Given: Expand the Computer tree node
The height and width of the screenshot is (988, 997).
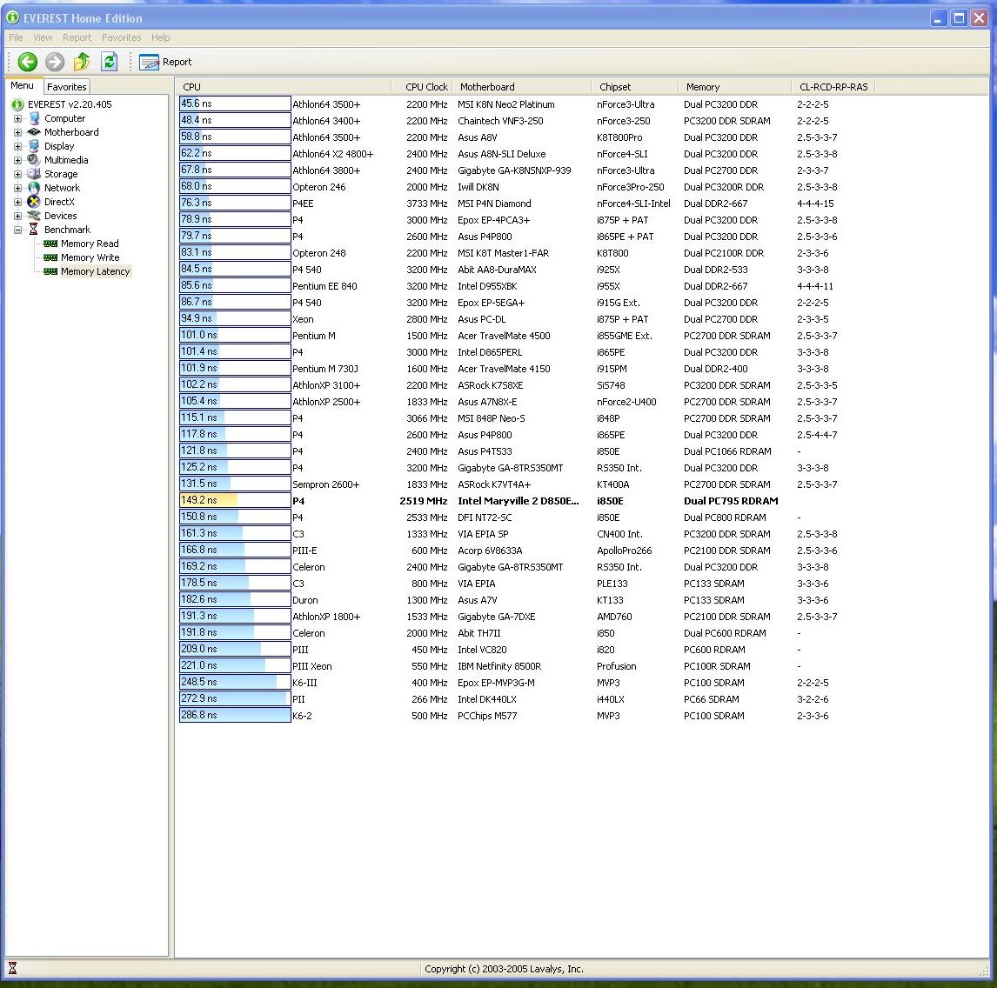Looking at the screenshot, I should 17,119.
